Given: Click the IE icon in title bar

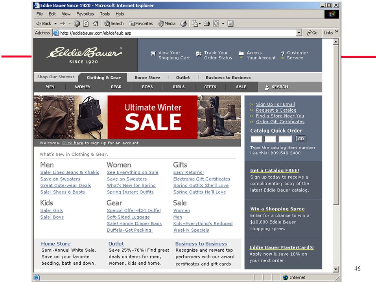Looking at the screenshot, I should (37, 5).
